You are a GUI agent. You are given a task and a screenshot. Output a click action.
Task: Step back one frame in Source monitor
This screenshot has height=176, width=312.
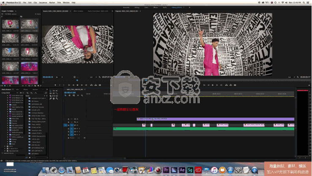click(x=73, y=85)
